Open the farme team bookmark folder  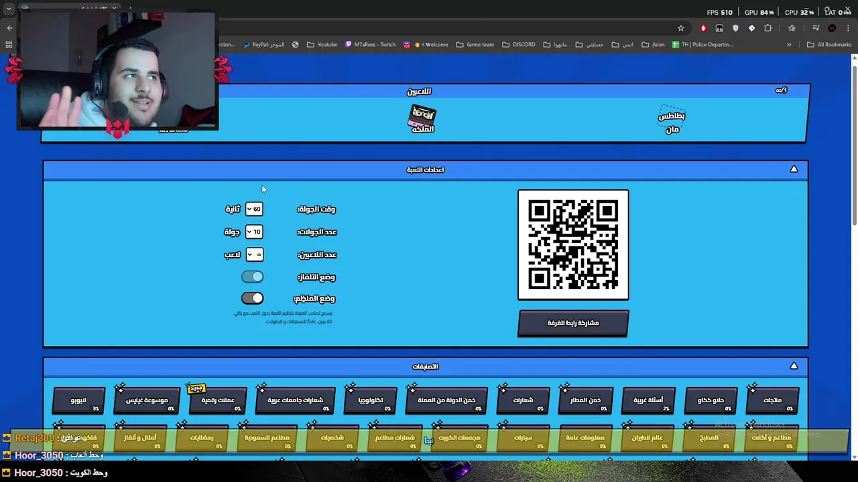pyautogui.click(x=475, y=45)
